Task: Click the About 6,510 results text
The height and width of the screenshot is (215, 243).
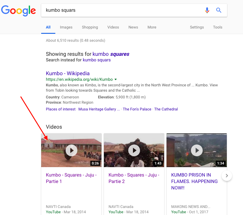Action: tap(76, 41)
